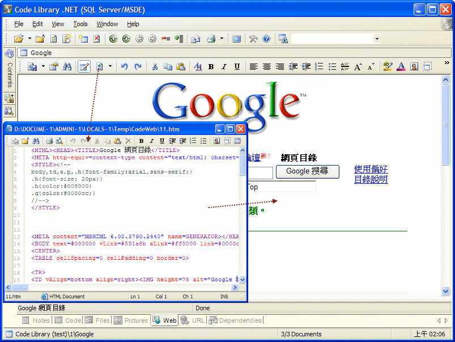Switch to the Notes tab

pyautogui.click(x=36, y=320)
